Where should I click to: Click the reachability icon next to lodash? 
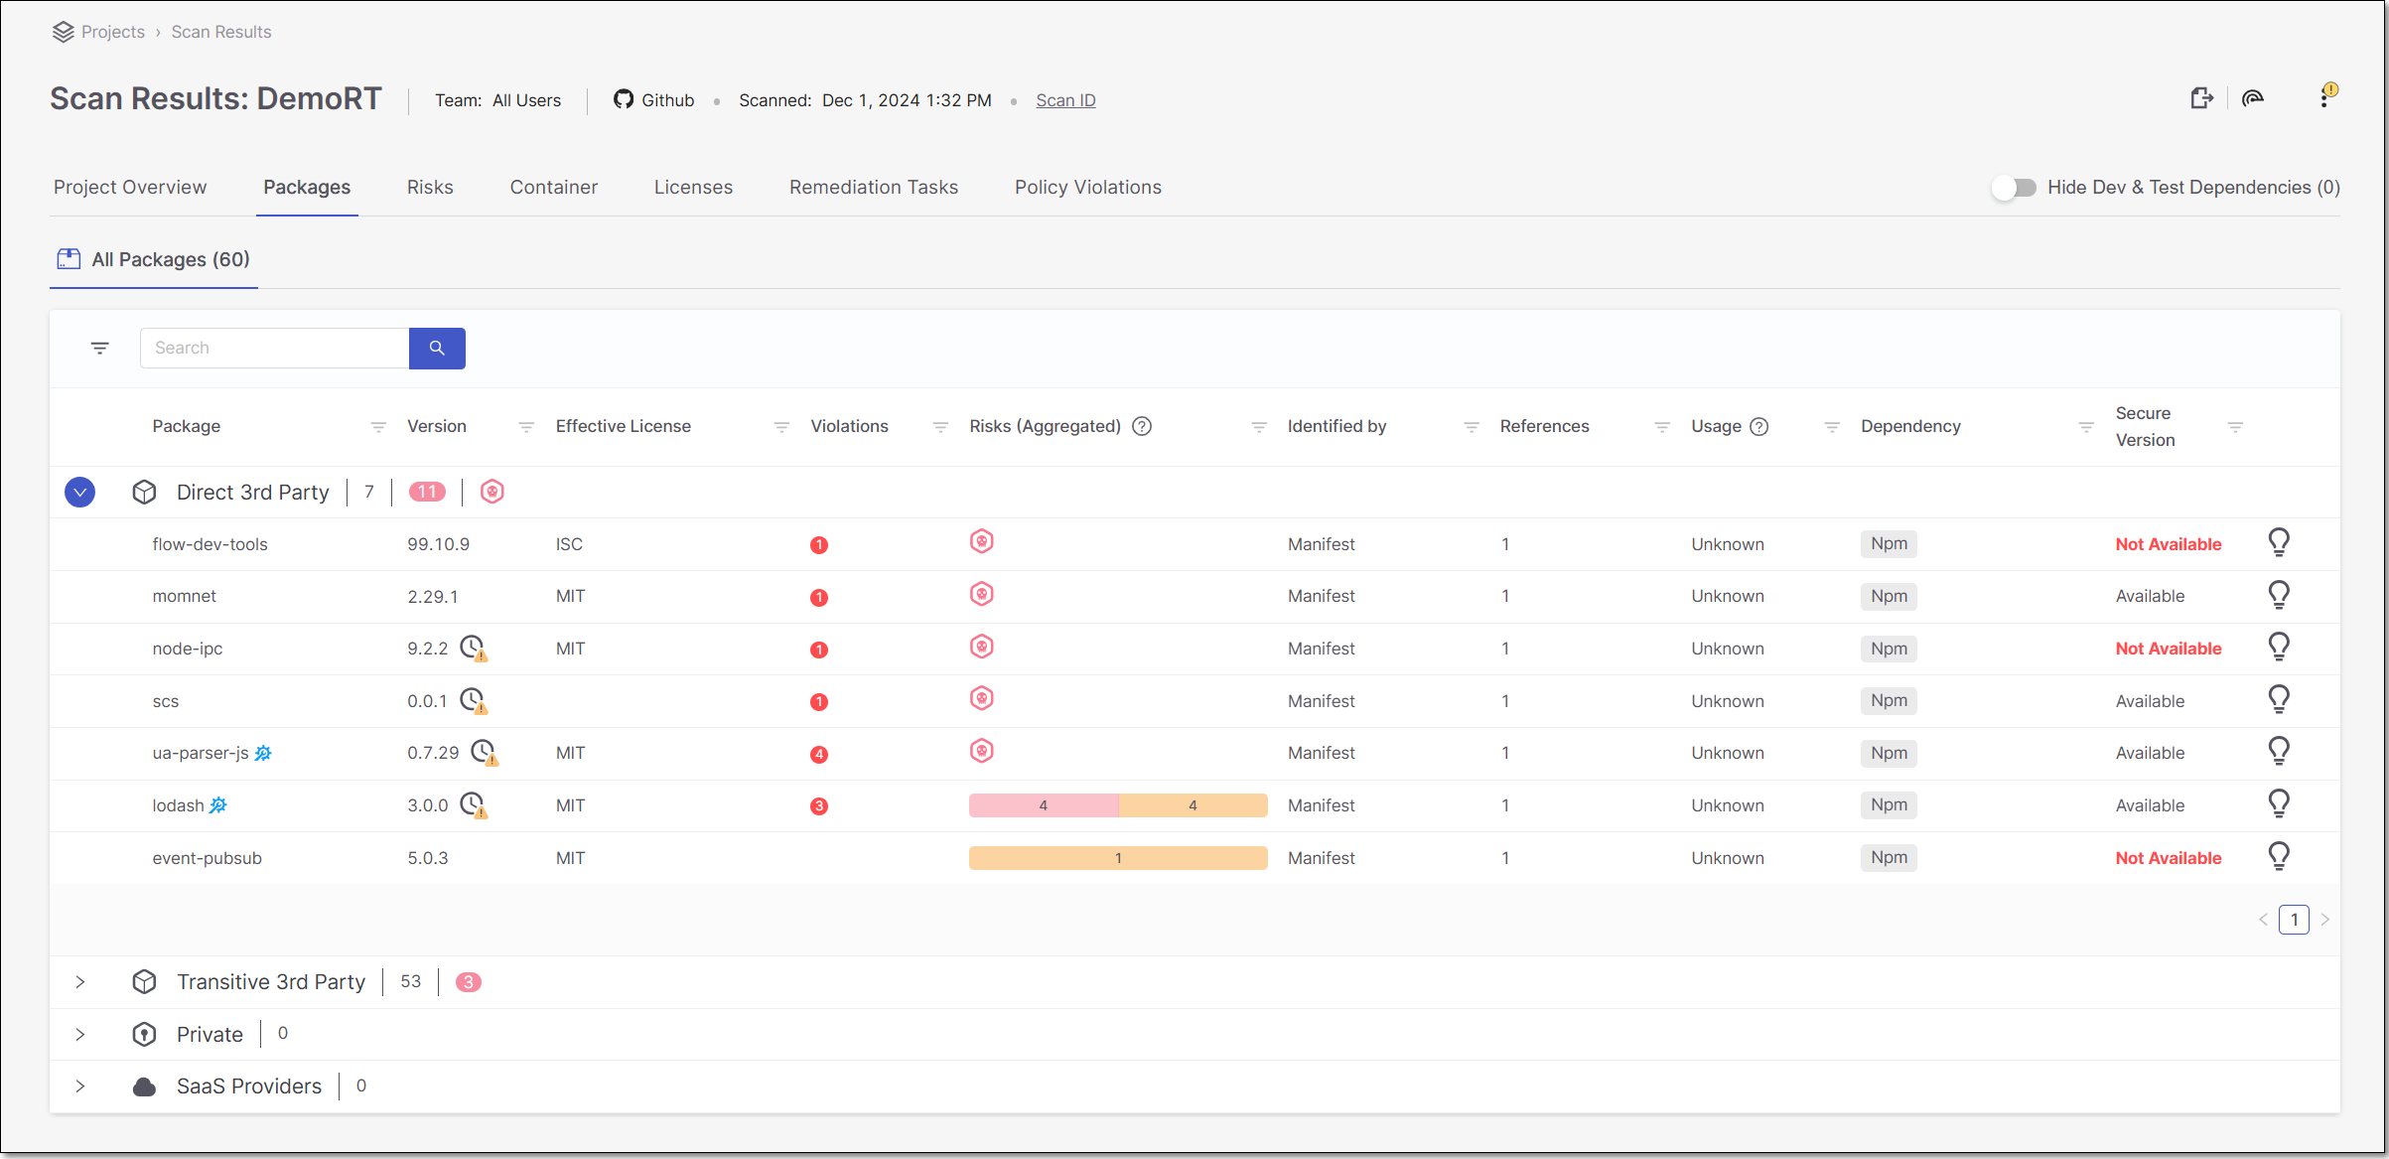pos(218,805)
